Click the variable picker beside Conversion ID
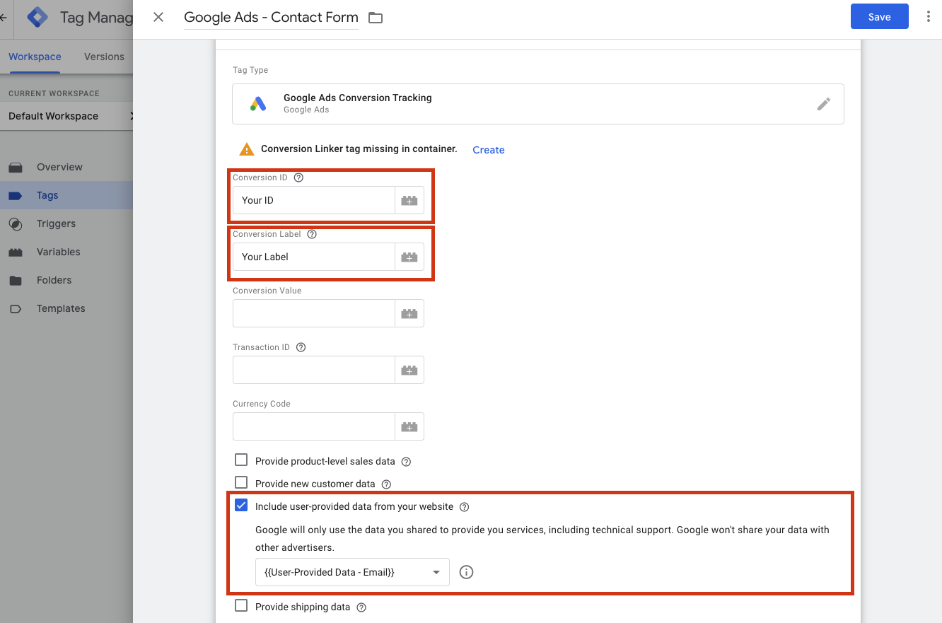The image size is (942, 623). [x=409, y=200]
